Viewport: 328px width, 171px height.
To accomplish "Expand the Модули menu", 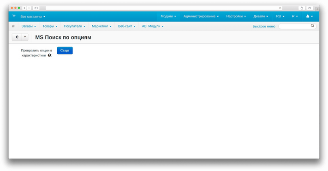I will tap(168, 16).
